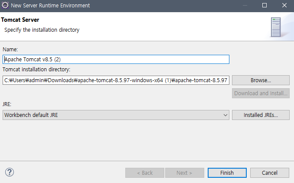This screenshot has height=183, width=294.
Task: Click the Finish button
Action: point(227,173)
